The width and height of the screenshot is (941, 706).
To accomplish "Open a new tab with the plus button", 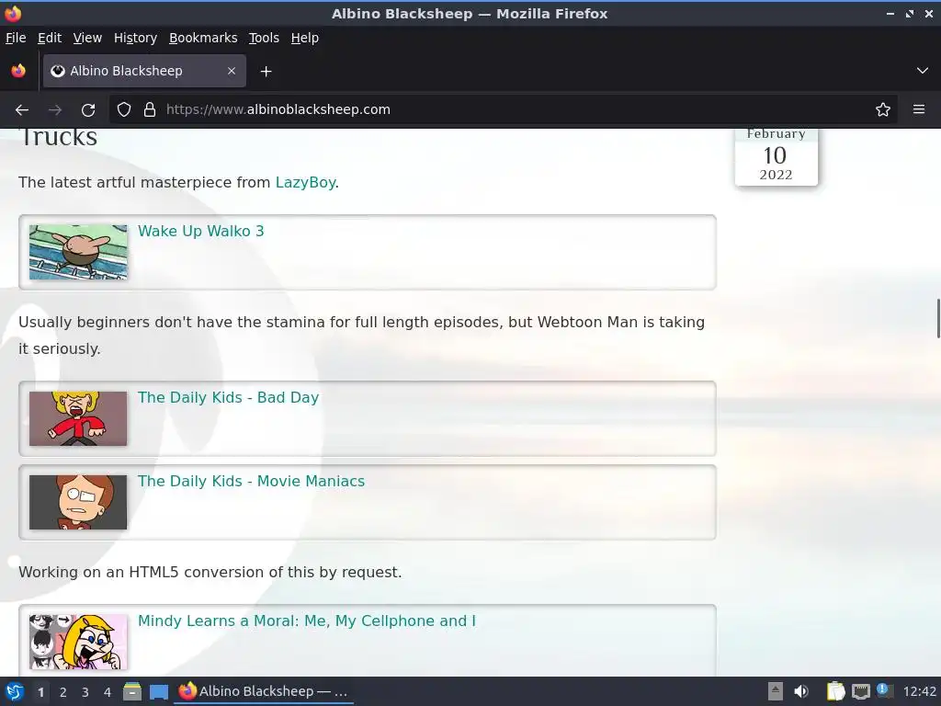I will click(x=266, y=72).
